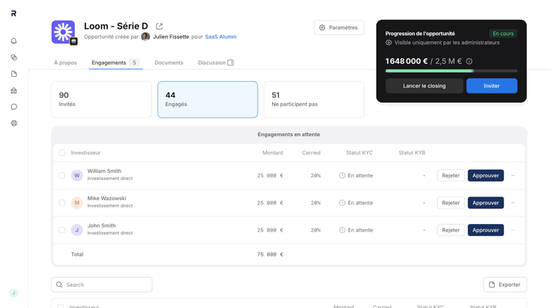Viewport: 551px width, 308px height.
Task: Open the documents file icon in sidebar
Action: (14, 74)
